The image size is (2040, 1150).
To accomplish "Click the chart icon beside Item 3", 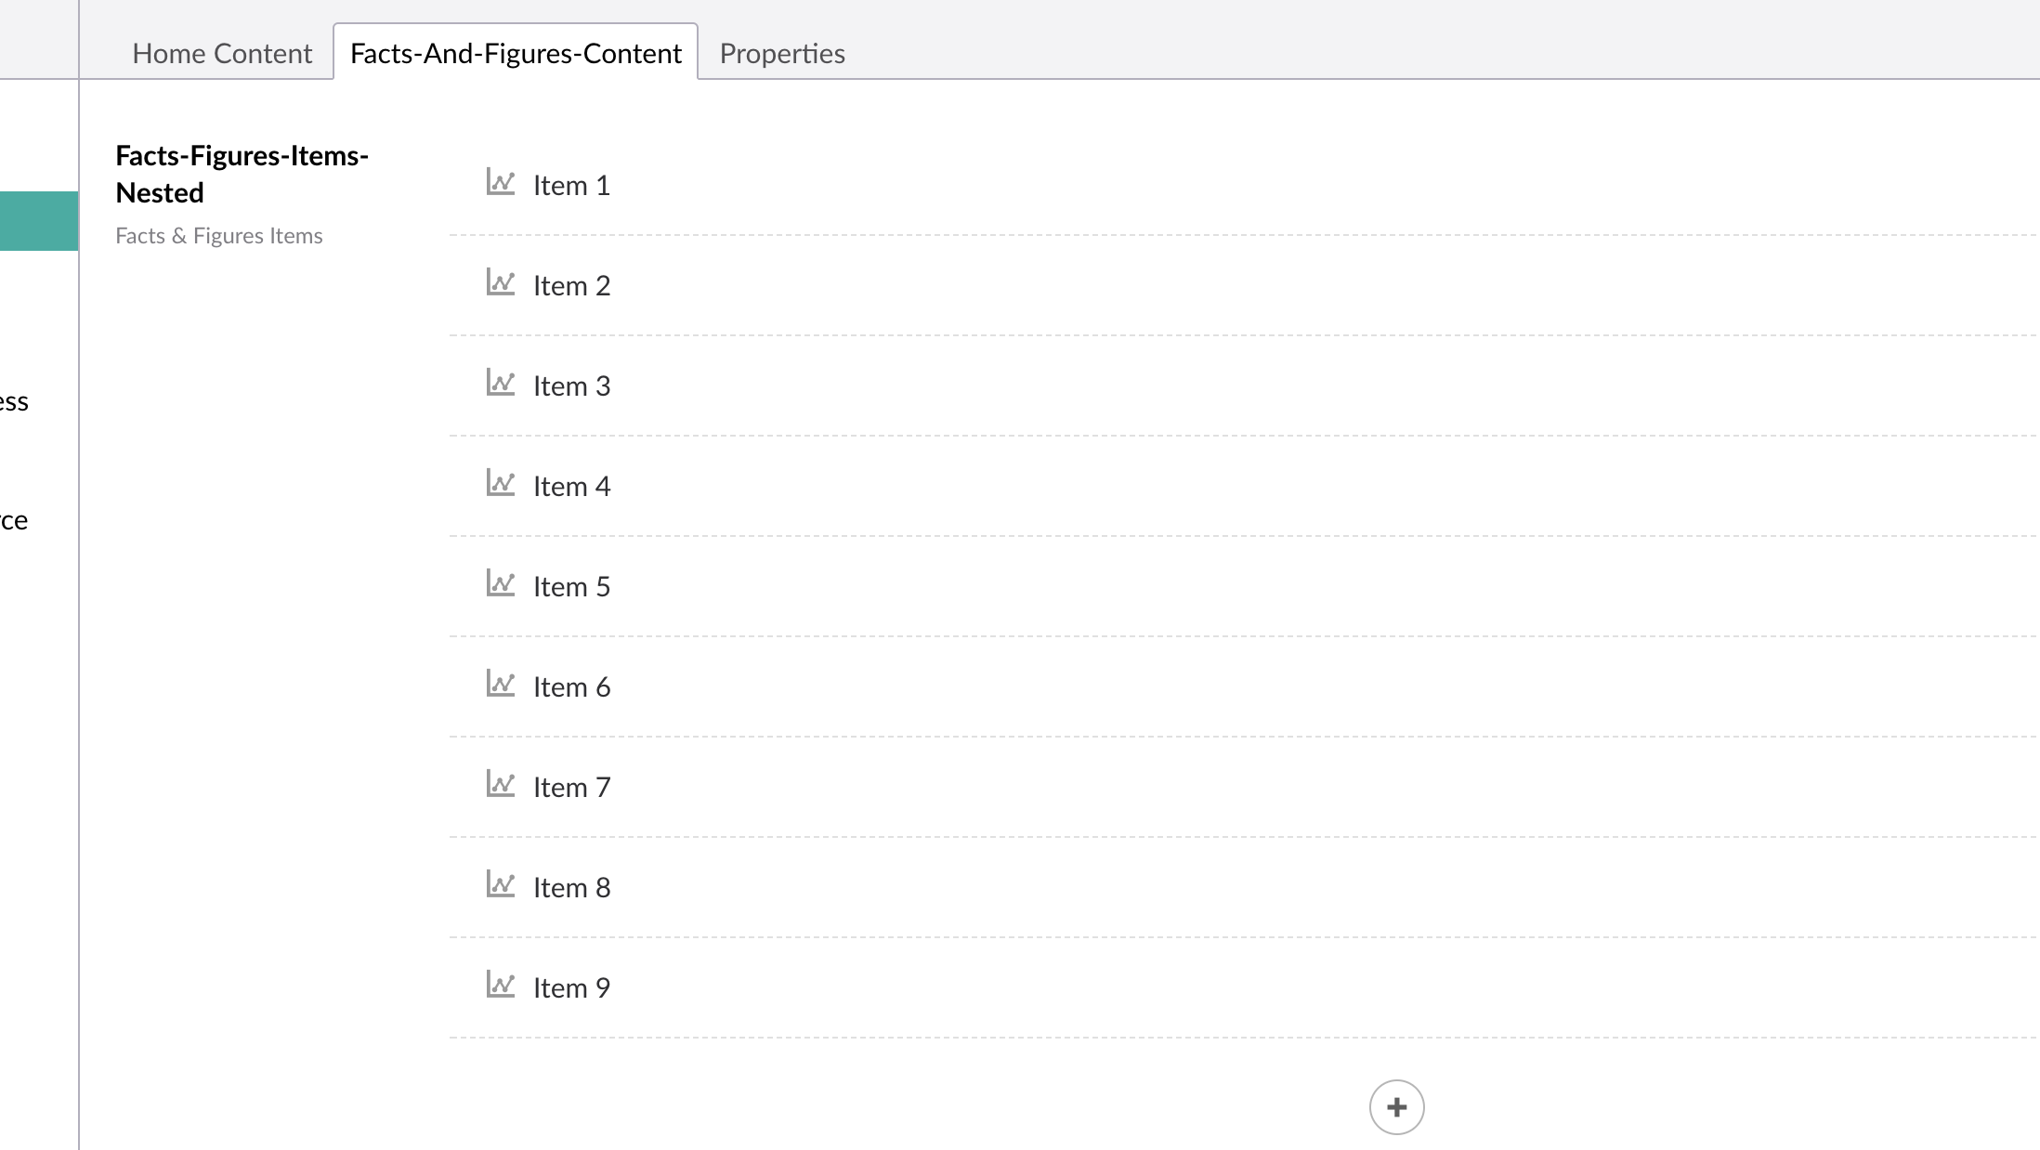I will 501,383.
